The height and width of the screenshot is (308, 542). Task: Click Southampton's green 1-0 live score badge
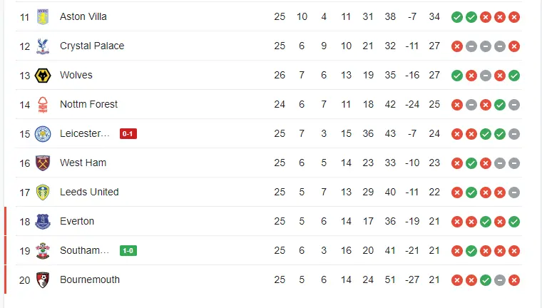128,250
